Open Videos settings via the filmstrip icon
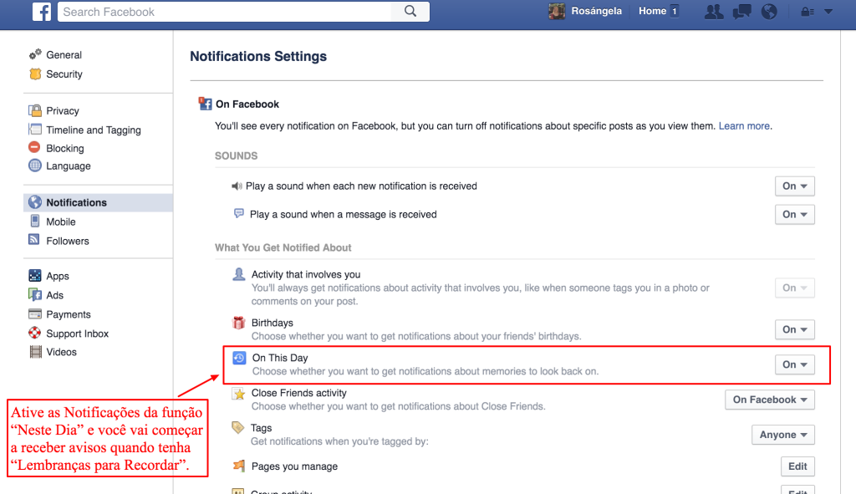 59,352
